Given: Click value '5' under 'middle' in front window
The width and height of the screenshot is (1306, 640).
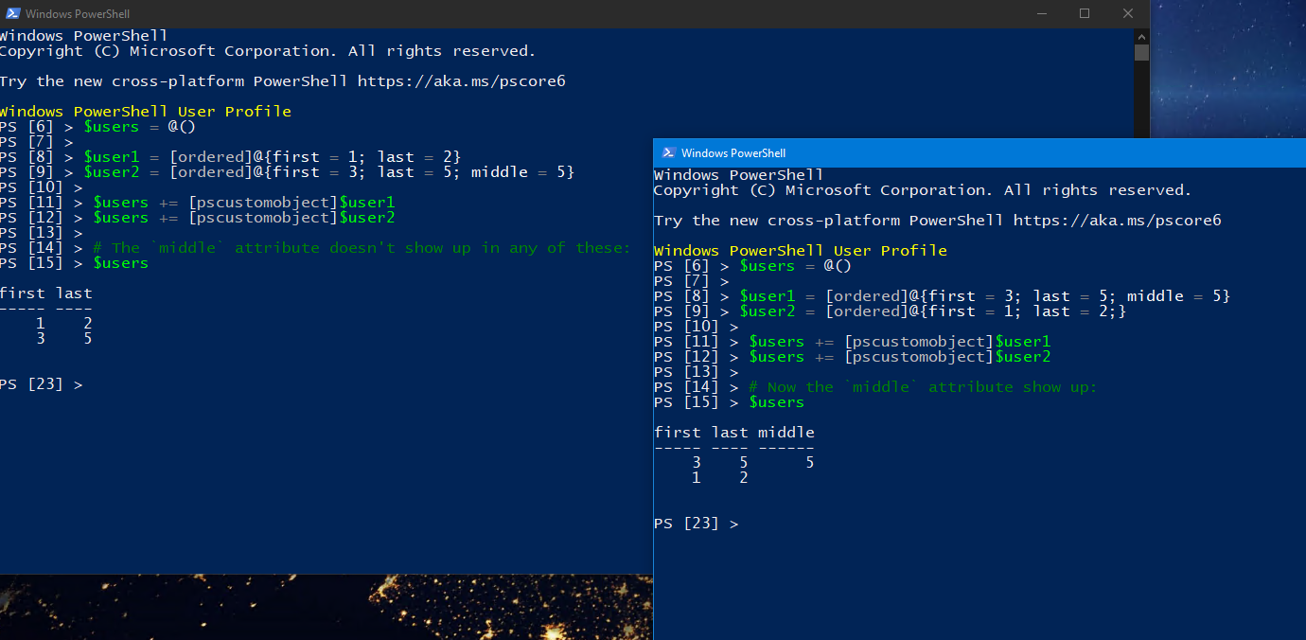Looking at the screenshot, I should tap(810, 463).
